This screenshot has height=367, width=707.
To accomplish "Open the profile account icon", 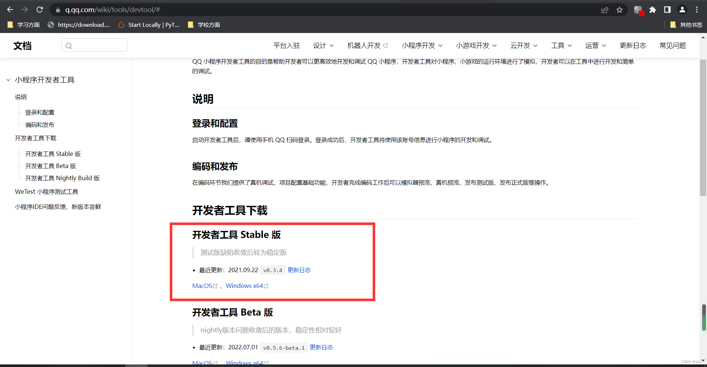I will click(682, 10).
